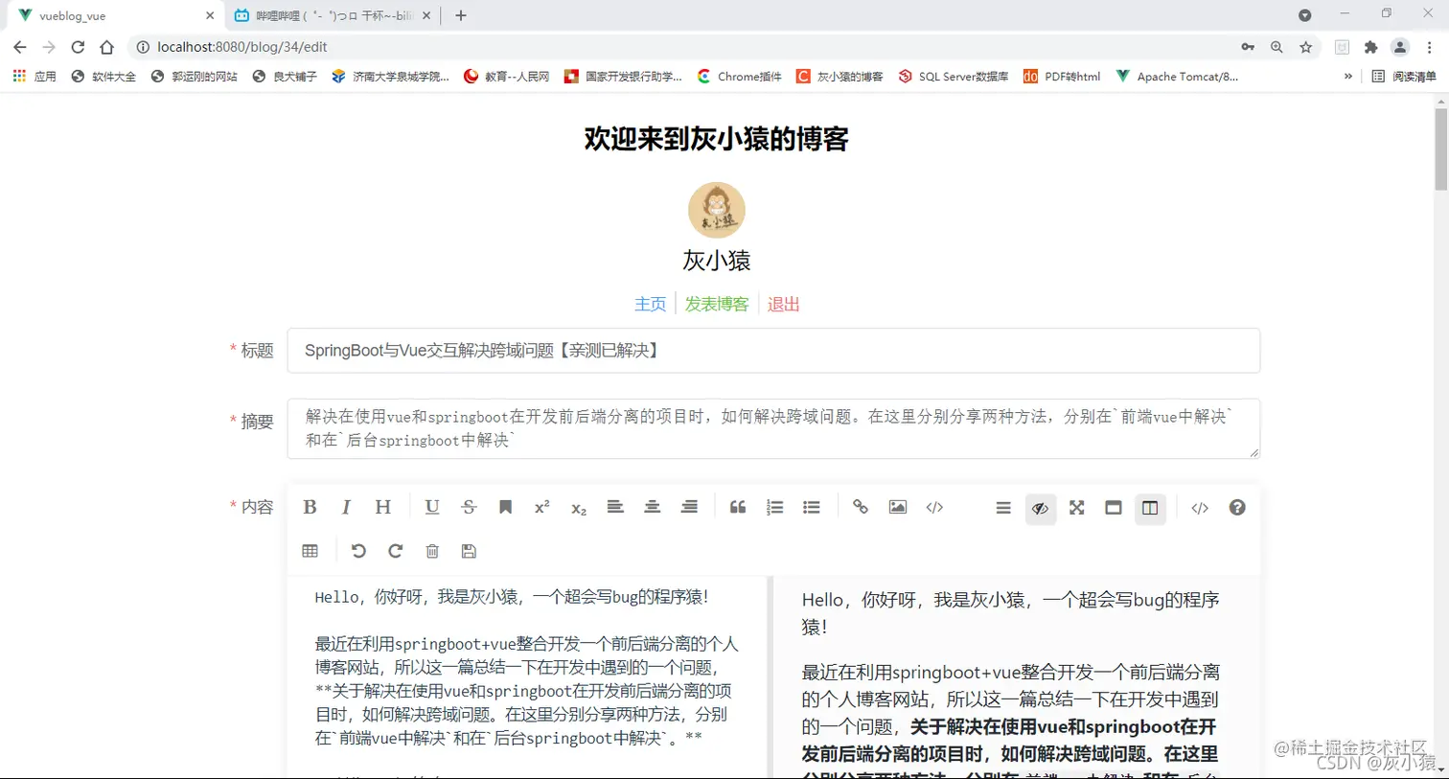This screenshot has width=1449, height=779.
Task: Focus the 摘要 summary textarea
Action: pyautogui.click(x=773, y=428)
